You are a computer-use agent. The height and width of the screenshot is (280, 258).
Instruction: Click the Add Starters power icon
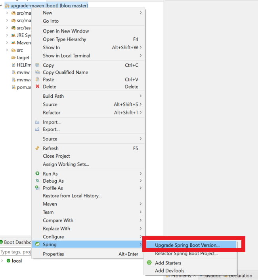click(149, 263)
